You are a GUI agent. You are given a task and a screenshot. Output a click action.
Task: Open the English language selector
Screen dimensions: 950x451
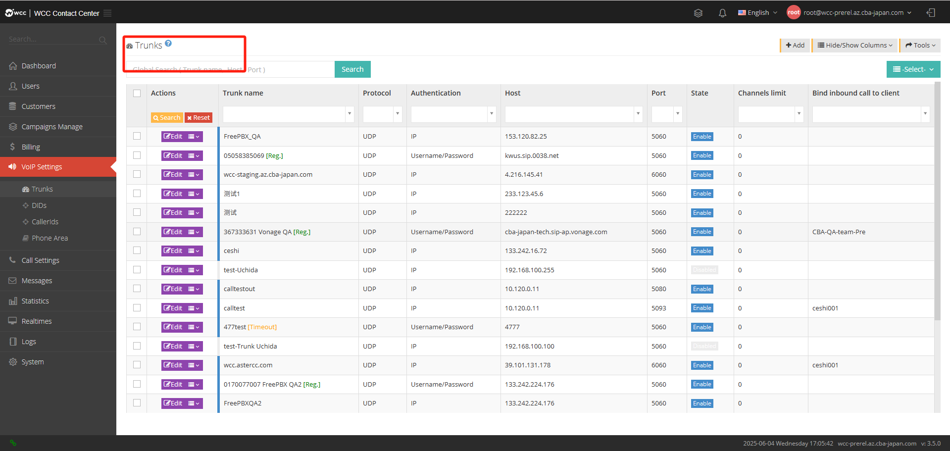coord(757,13)
